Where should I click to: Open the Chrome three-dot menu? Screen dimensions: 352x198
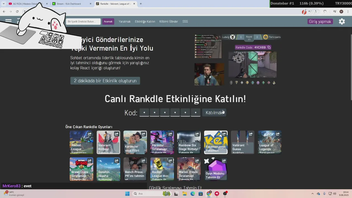click(348, 12)
